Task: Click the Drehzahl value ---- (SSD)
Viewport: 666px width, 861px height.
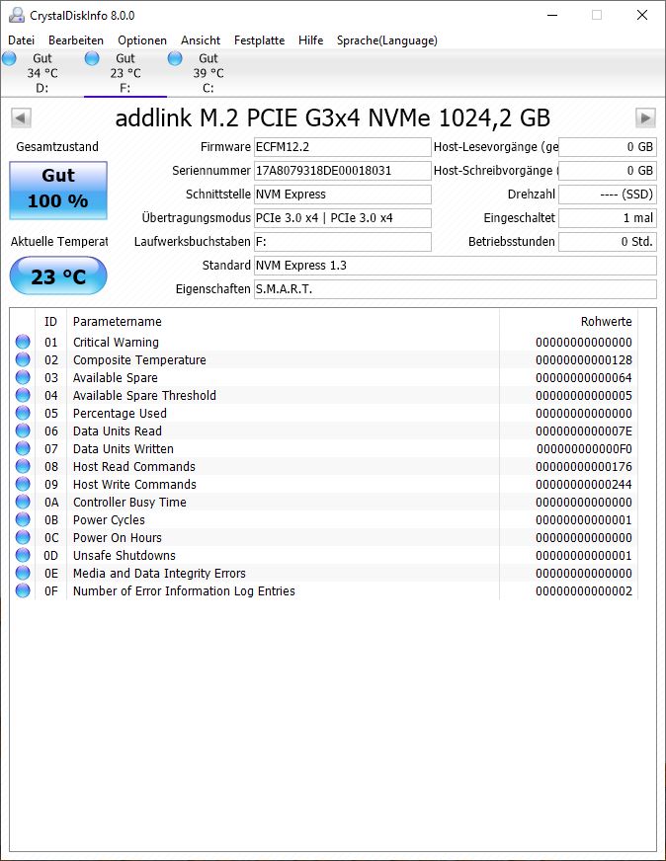Action: click(x=607, y=195)
